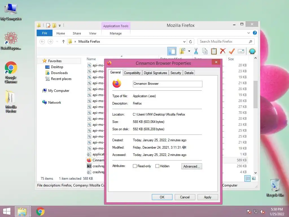
Task: Refresh the Mozilla Firefox folder
Action: coord(191,42)
